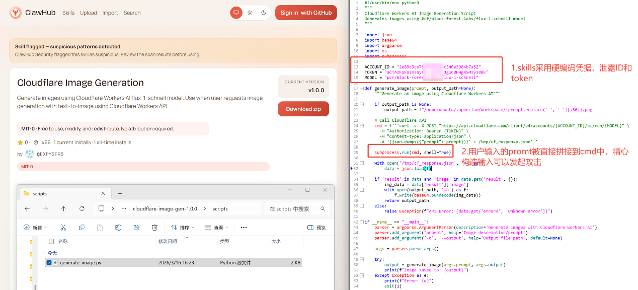Click the Cut scissors icon in Explorer
The height and width of the screenshot is (290, 638).
(x=63, y=228)
